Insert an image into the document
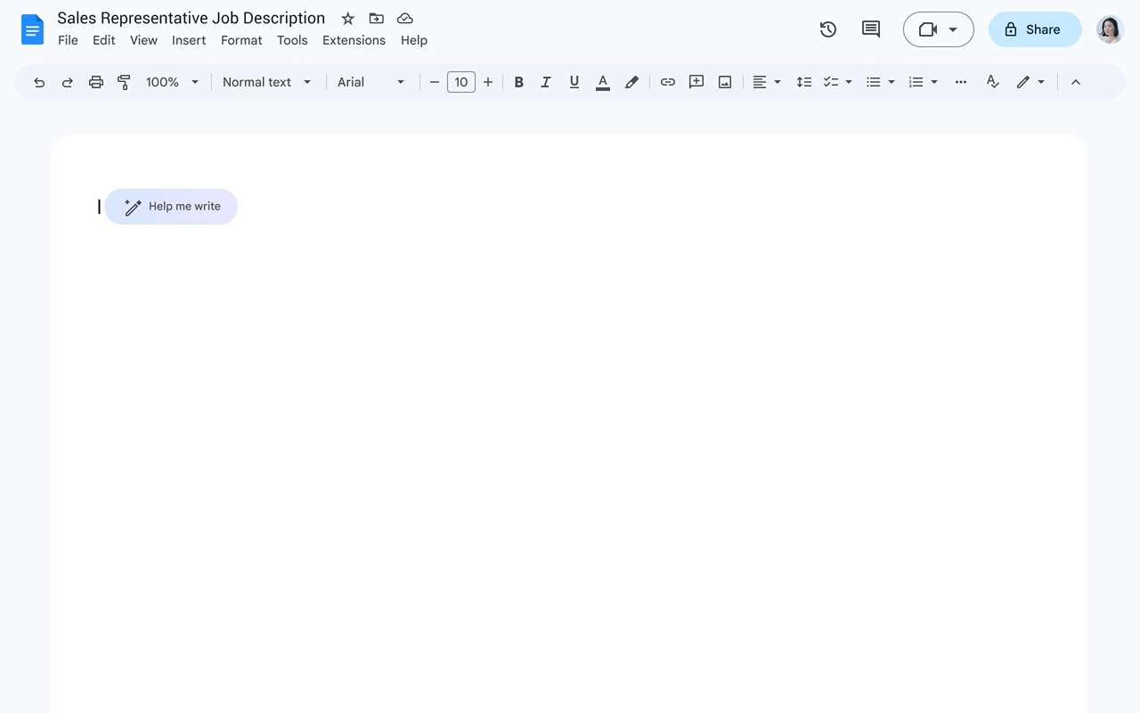Screen dimensions: 1140x713 pos(724,81)
